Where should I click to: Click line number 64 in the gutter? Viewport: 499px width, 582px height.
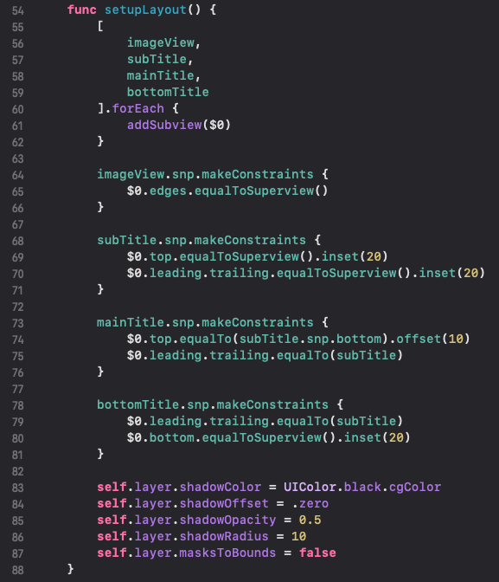click(18, 175)
